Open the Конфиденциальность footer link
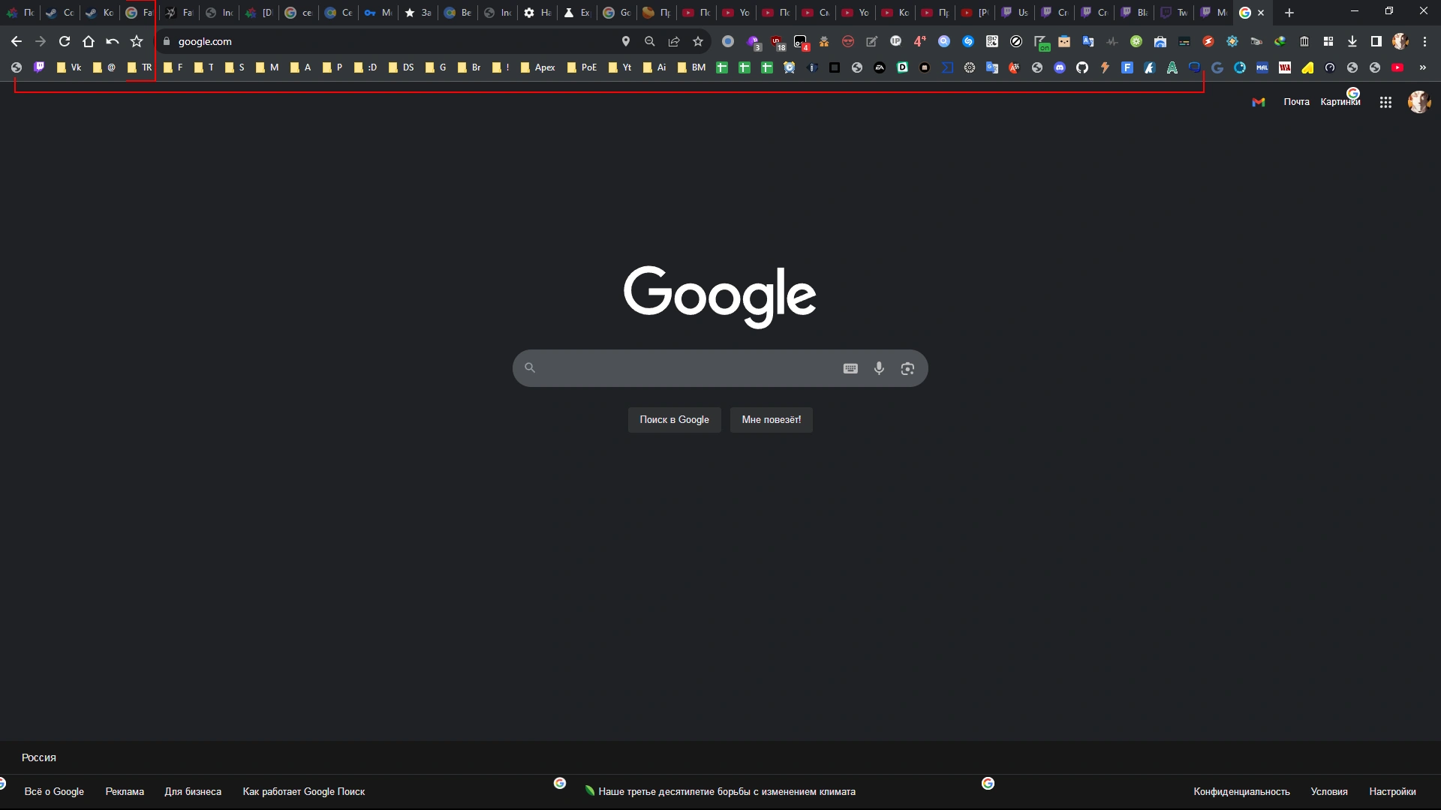Image resolution: width=1441 pixels, height=810 pixels. pos(1241,791)
